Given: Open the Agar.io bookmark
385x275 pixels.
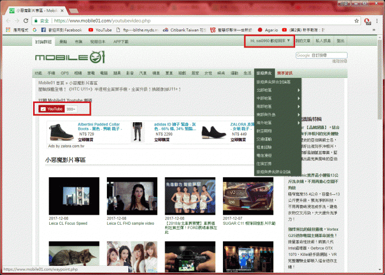Looking at the screenshot, I should [268, 30].
